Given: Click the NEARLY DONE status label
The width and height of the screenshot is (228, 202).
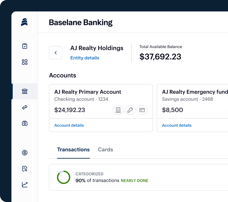Looking at the screenshot, I should pyautogui.click(x=135, y=181).
